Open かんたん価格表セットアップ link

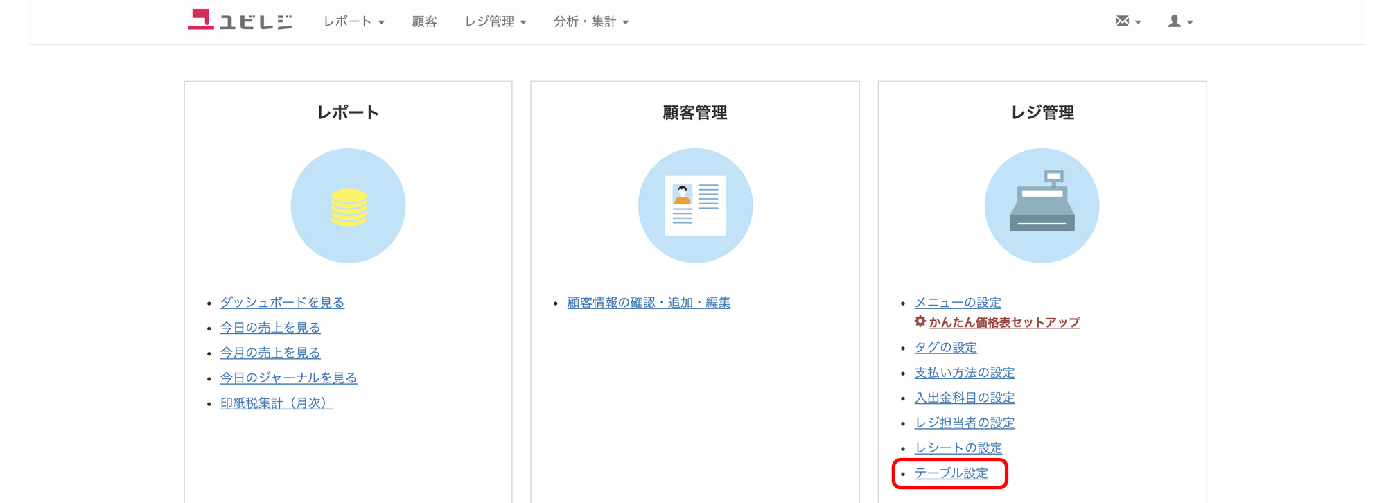coord(1004,322)
